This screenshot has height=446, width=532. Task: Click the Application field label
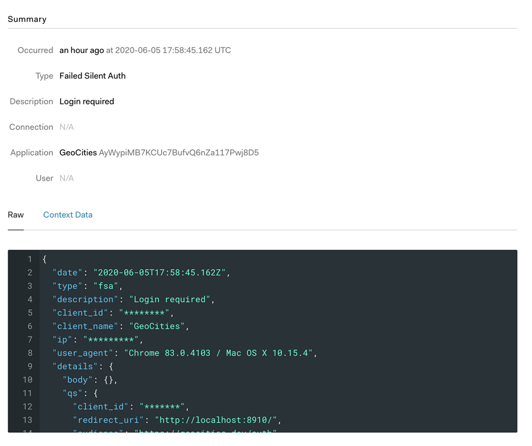tap(32, 153)
